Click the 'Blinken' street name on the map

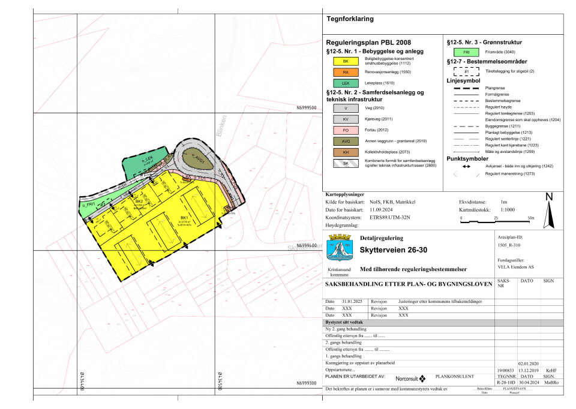[x=221, y=127]
